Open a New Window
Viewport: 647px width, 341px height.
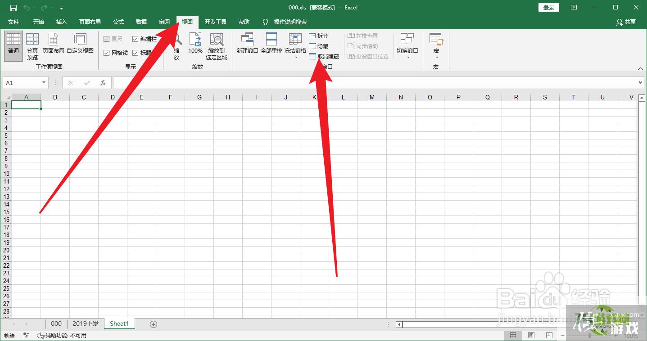coord(247,44)
